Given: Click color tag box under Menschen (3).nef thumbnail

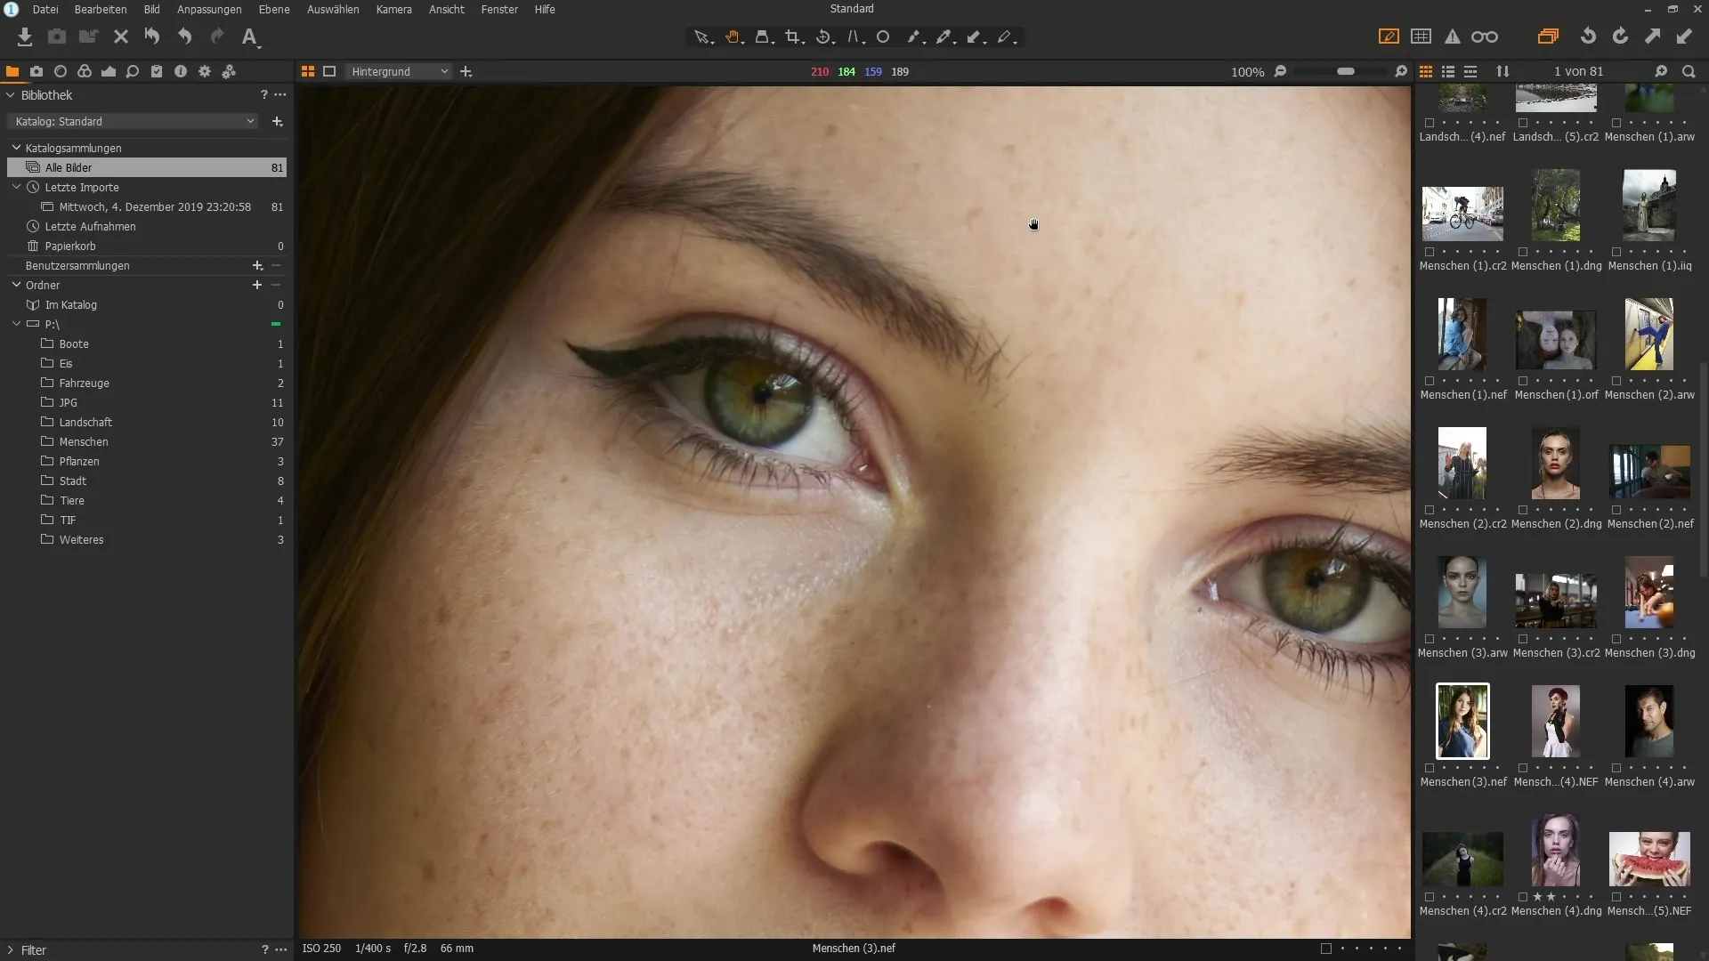Looking at the screenshot, I should coord(1430,768).
